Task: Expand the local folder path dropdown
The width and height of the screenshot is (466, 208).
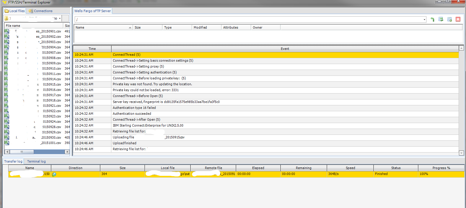Action: point(60,18)
